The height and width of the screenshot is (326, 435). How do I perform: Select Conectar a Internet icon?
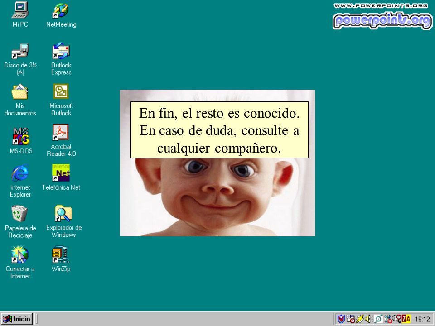pos(20,262)
